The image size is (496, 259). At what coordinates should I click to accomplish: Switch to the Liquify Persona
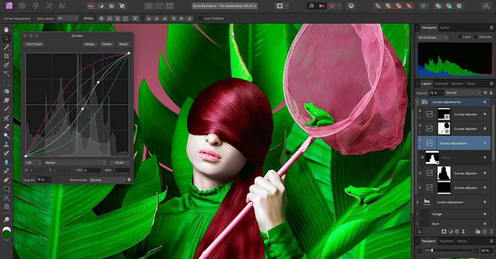click(23, 6)
